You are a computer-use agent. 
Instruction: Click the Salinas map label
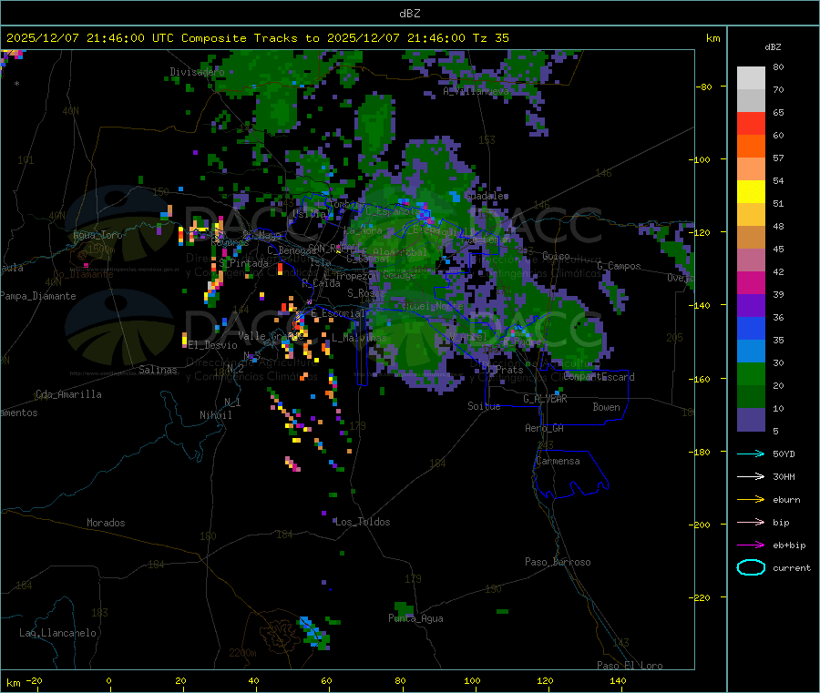[x=158, y=370]
